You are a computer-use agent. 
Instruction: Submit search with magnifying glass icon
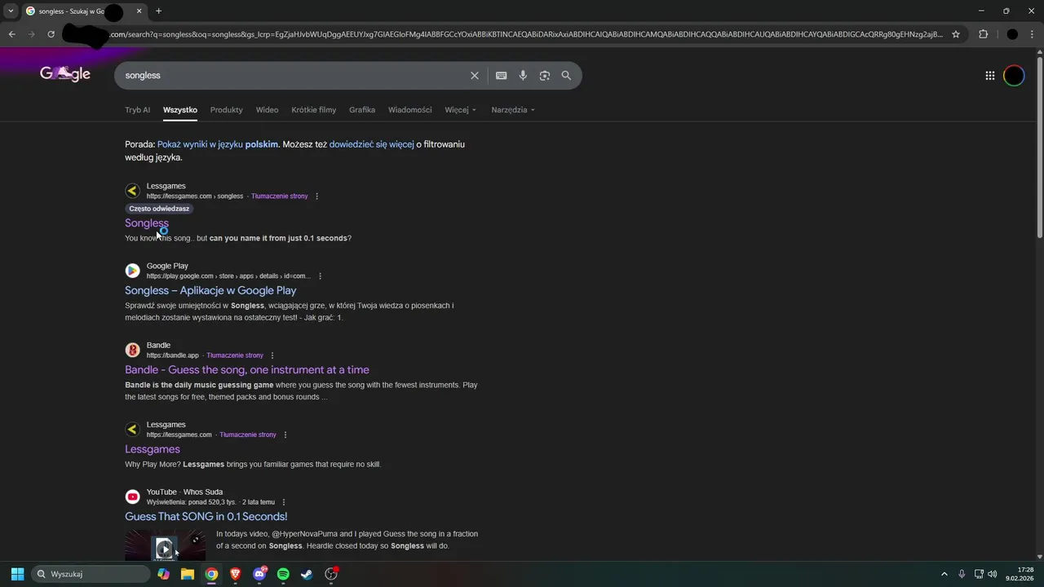(566, 75)
